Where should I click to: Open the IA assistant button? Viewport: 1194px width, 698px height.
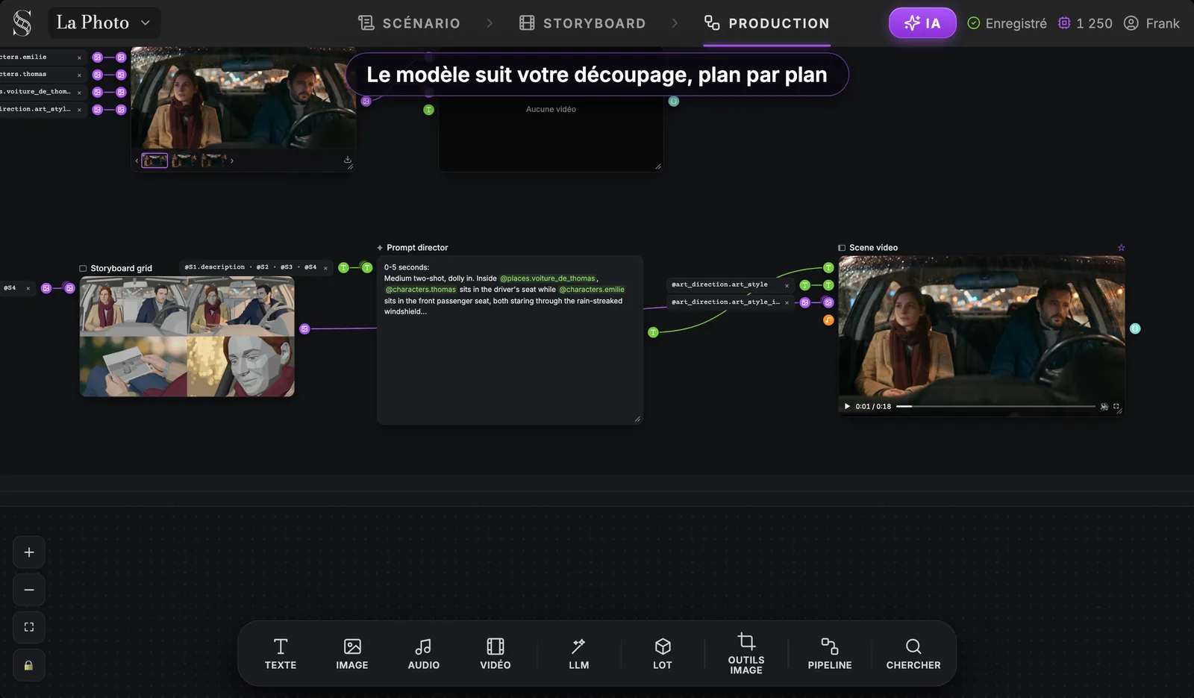pyautogui.click(x=922, y=23)
